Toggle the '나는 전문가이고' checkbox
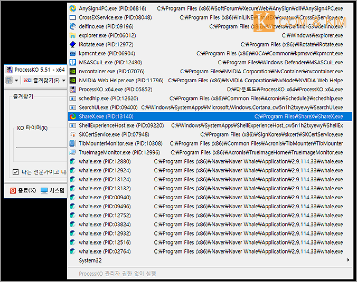 point(15,172)
